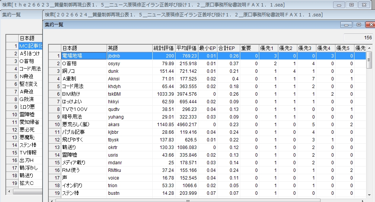The height and width of the screenshot is (202, 375).
Task: Click the 1033.39 statistic value
Action: click(x=164, y=94)
